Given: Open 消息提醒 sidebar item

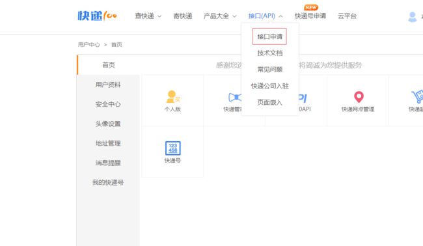Looking at the screenshot, I should (108, 163).
